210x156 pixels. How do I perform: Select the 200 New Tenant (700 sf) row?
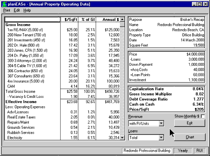point(62,35)
